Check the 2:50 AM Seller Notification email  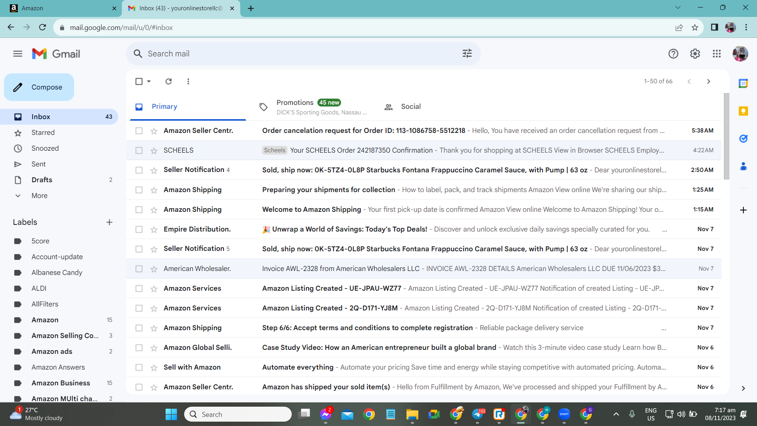(139, 170)
